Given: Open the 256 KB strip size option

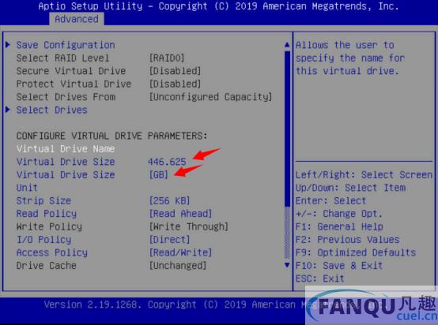Looking at the screenshot, I should (x=169, y=200).
